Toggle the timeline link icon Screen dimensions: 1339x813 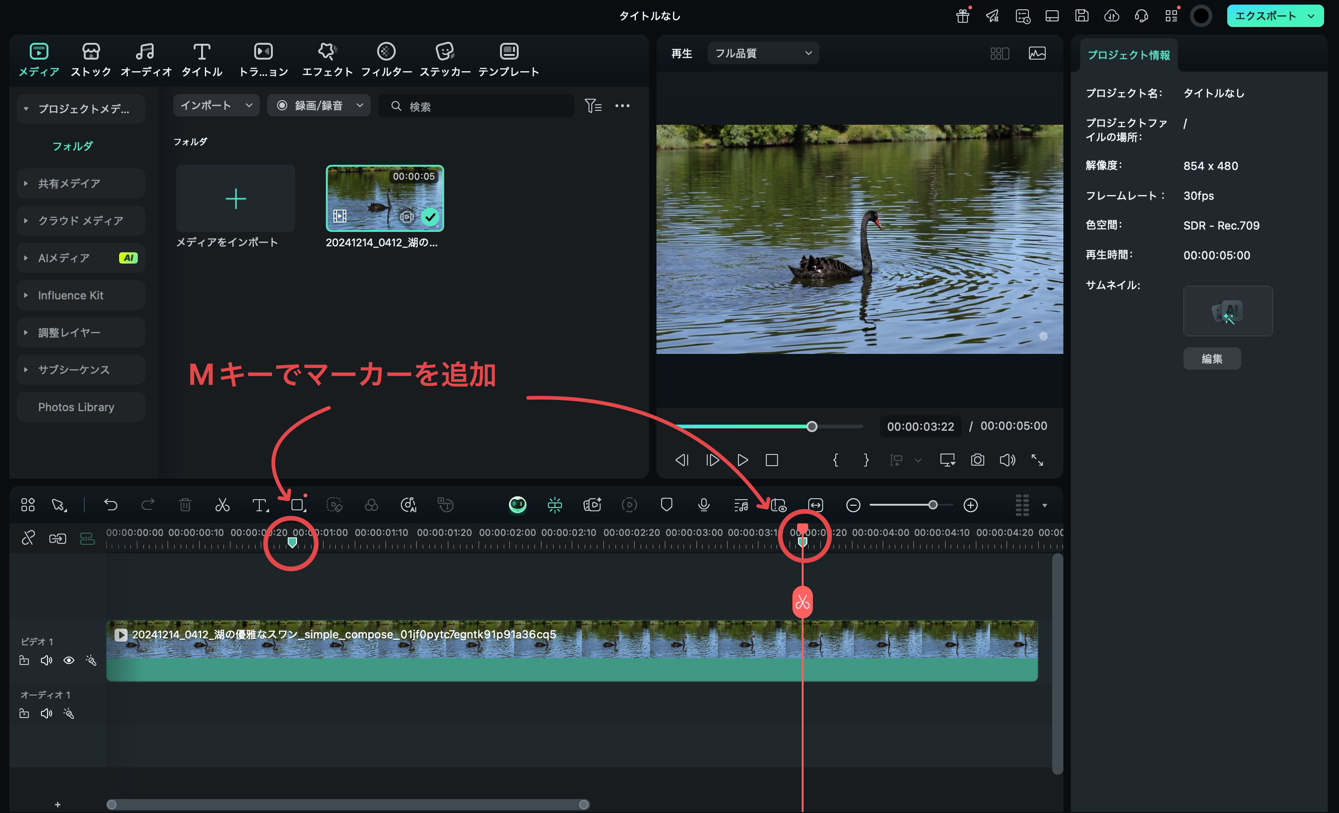pos(28,538)
